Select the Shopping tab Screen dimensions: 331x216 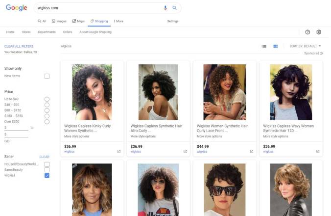tap(99, 21)
